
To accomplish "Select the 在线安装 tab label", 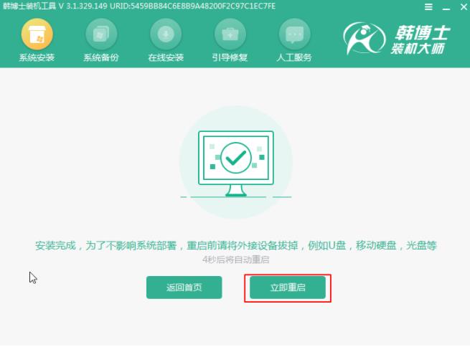I will [166, 57].
